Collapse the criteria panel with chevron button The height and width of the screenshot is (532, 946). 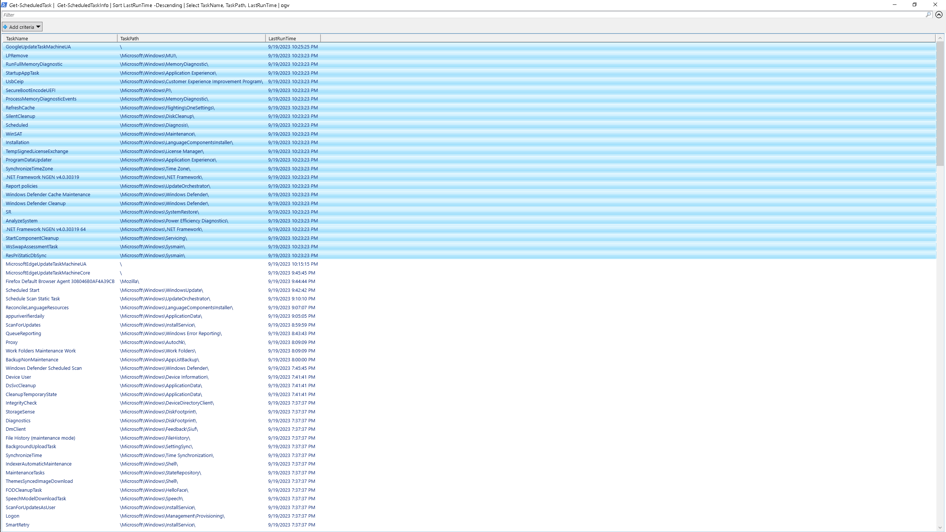(x=939, y=15)
